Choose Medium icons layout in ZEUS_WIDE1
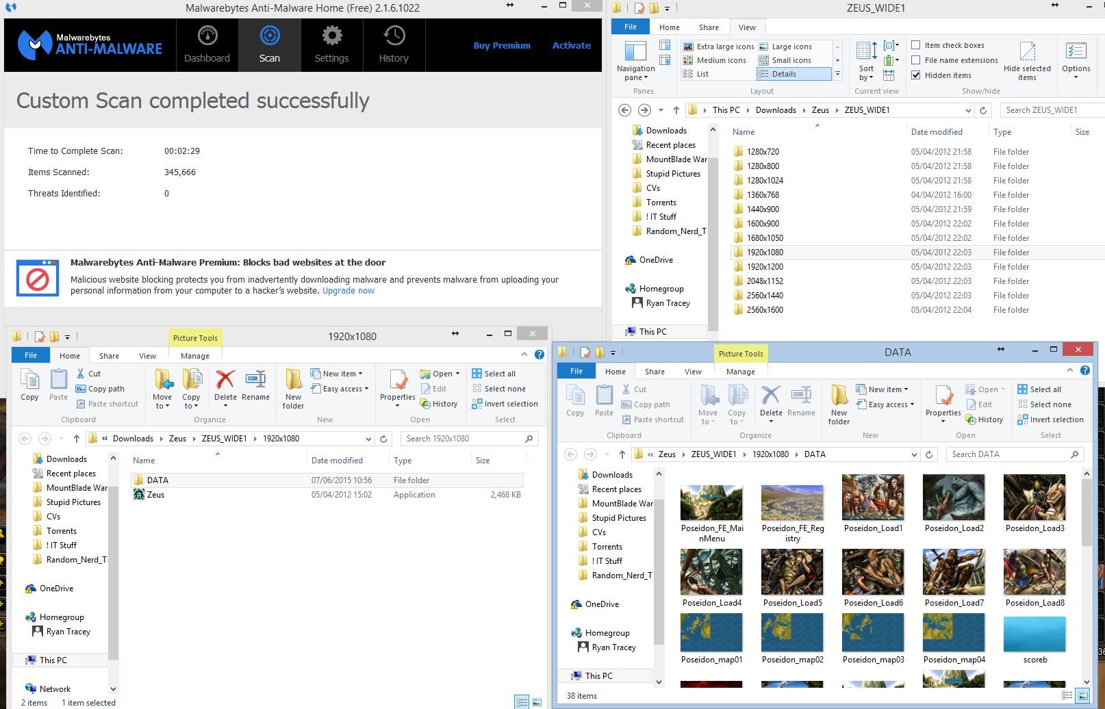This screenshot has width=1105, height=709. click(x=715, y=60)
